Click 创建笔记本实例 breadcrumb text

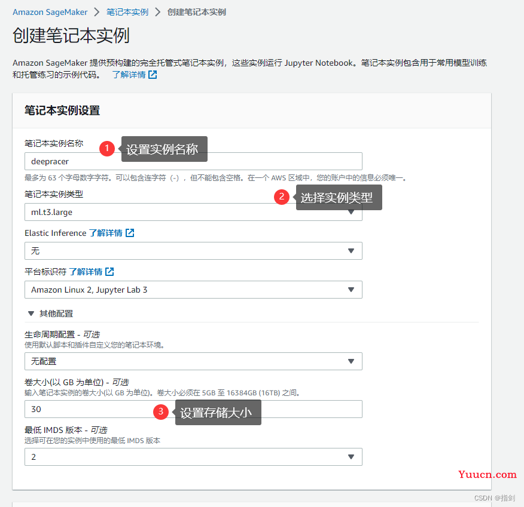196,12
